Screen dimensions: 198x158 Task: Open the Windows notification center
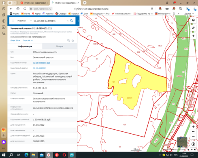pyautogui.click(x=192, y=155)
